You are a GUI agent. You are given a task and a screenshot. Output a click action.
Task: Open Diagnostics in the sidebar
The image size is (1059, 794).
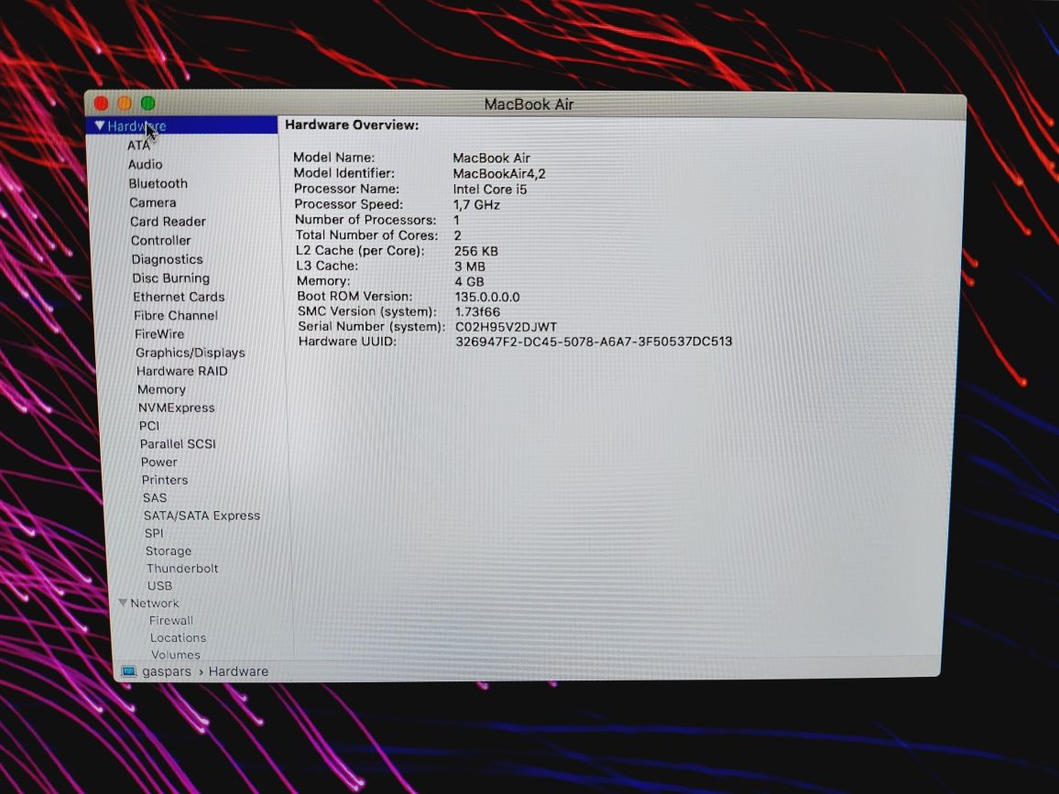[167, 259]
